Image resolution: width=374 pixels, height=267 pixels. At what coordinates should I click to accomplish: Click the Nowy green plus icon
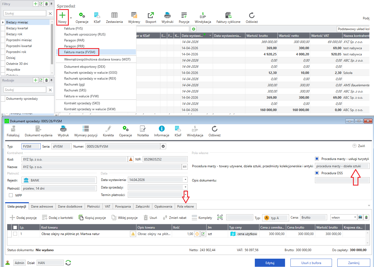coord(62,15)
